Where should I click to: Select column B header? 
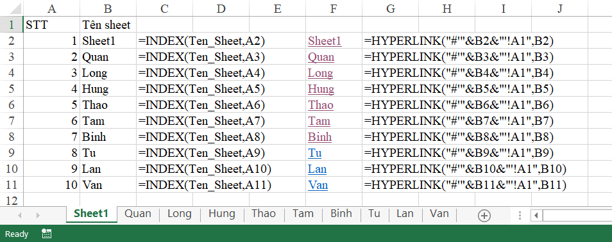[x=108, y=8]
